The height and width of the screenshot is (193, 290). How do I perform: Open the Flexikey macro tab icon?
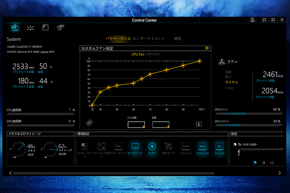click(45, 28)
